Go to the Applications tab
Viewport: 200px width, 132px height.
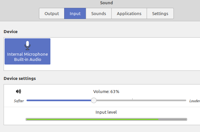coord(129,13)
